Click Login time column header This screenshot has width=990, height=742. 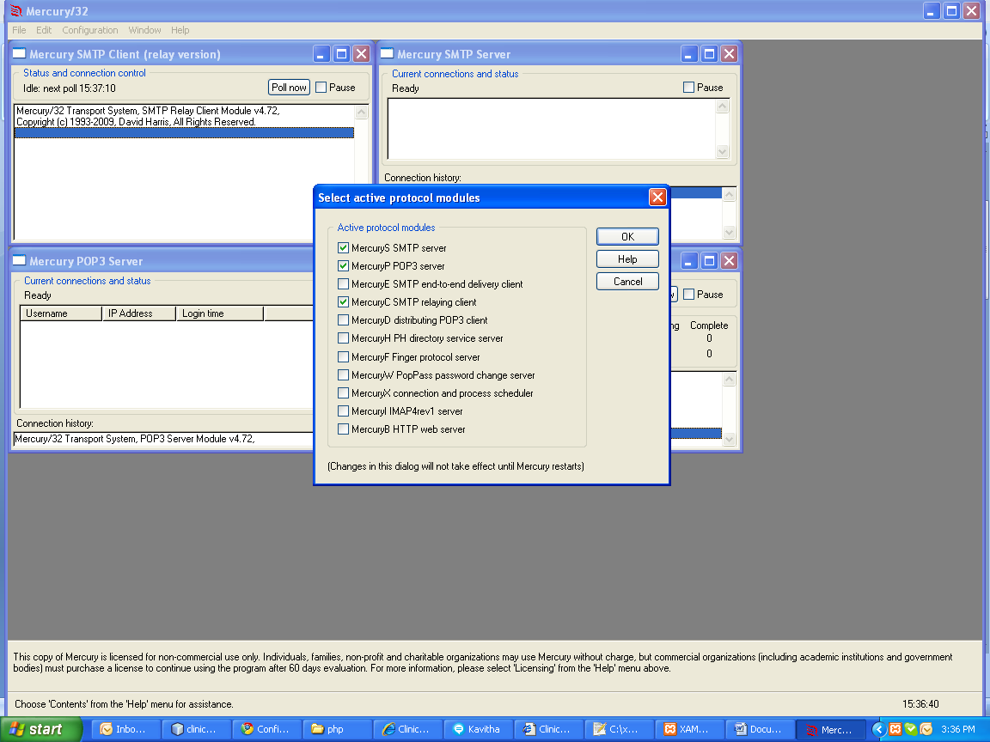(220, 313)
